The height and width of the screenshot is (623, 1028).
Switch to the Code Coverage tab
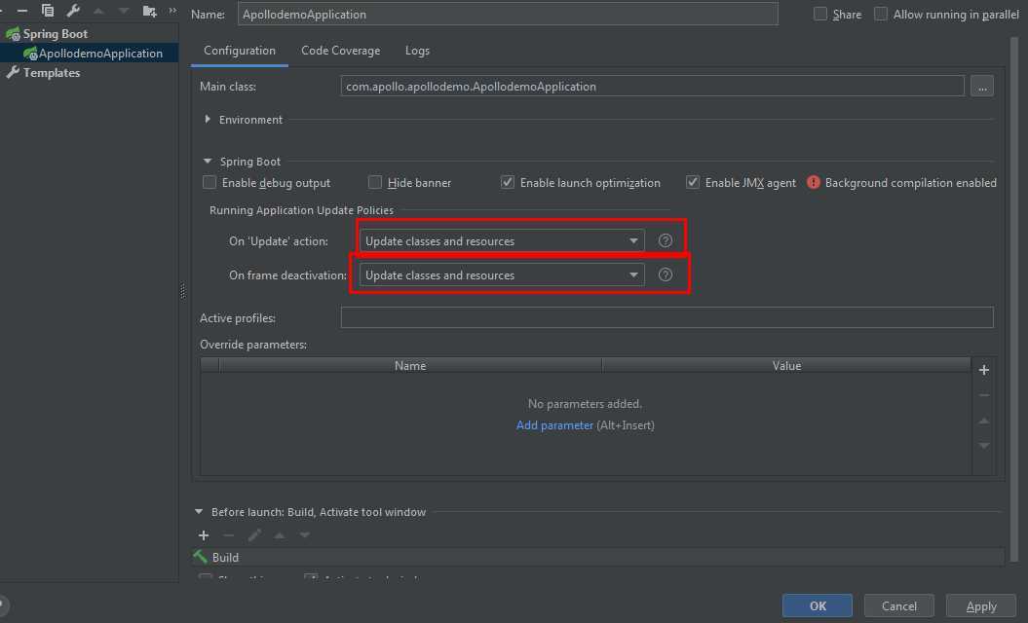pos(340,51)
